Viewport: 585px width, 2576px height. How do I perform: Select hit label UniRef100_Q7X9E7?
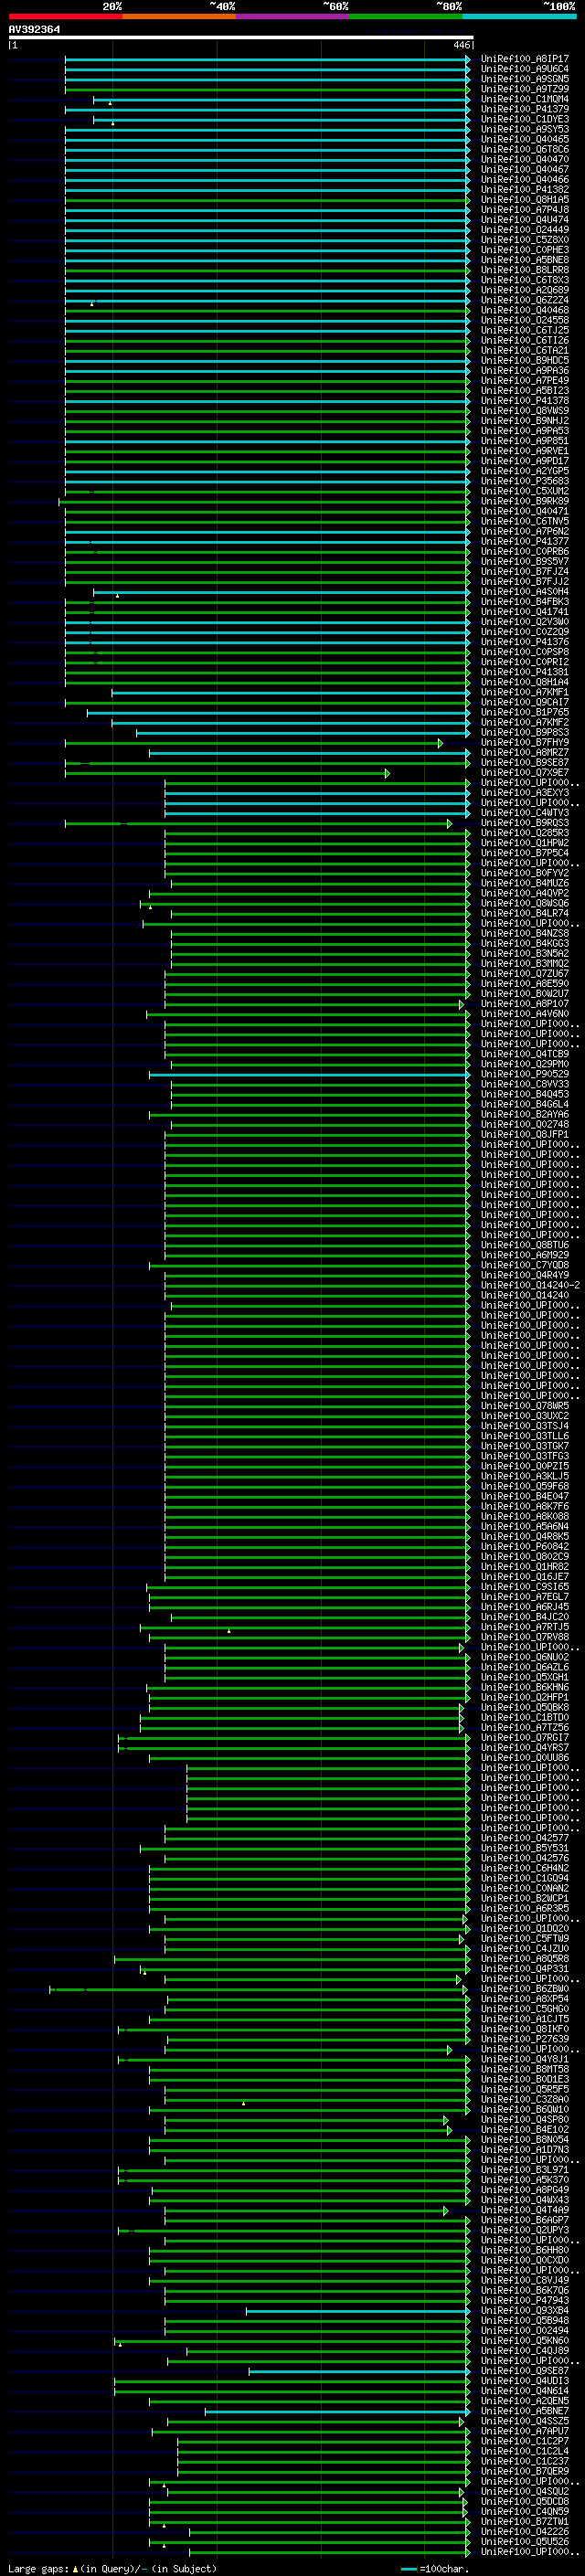click(524, 772)
